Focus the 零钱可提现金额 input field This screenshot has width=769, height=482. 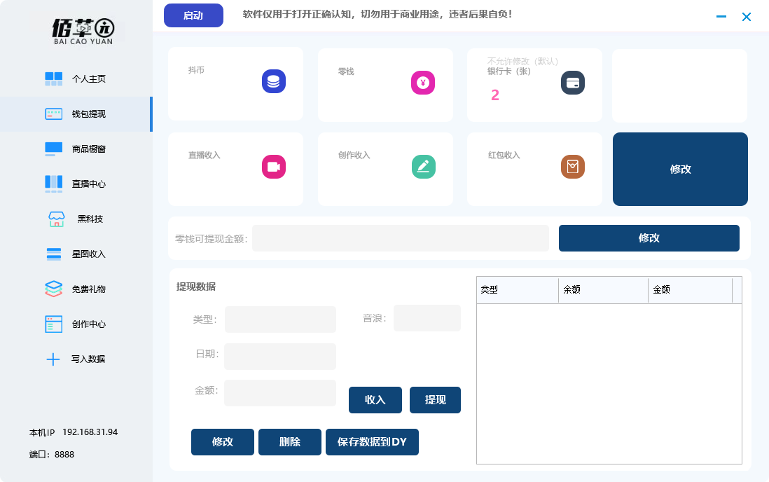(400, 238)
